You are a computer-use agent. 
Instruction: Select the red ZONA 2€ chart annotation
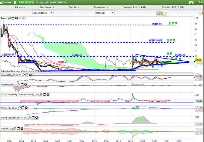click(63, 62)
